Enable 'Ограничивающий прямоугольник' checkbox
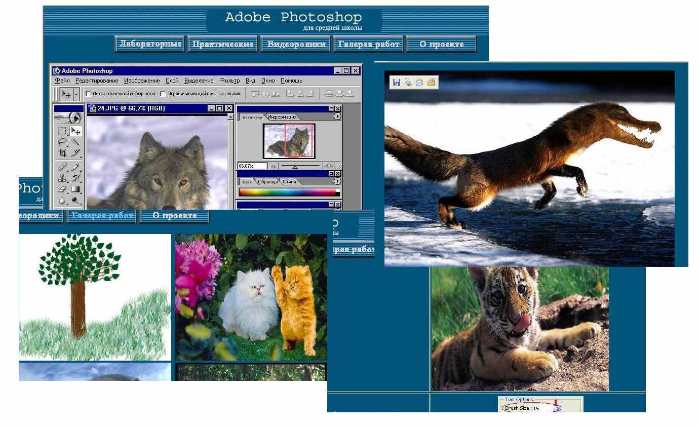Image resolution: width=699 pixels, height=428 pixels. point(163,94)
